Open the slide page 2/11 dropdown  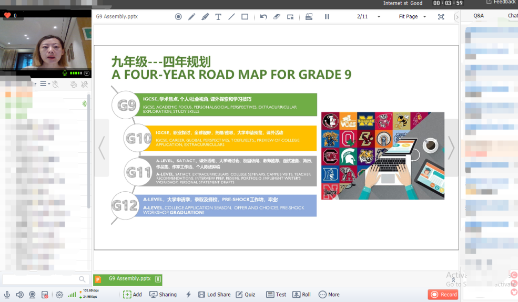tap(379, 16)
